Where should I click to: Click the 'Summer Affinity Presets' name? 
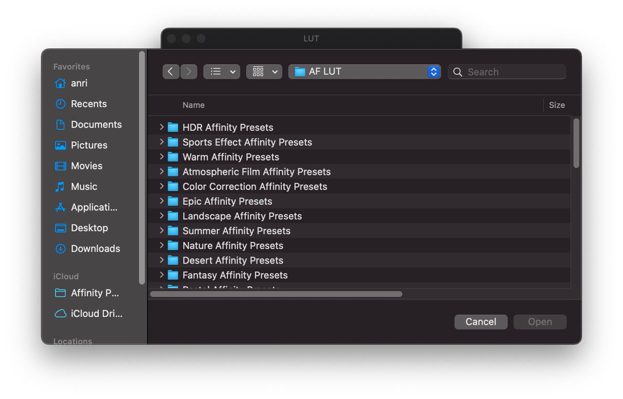coord(236,231)
